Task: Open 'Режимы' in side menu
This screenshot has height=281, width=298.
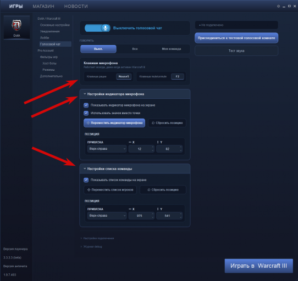Action: [x=48, y=70]
